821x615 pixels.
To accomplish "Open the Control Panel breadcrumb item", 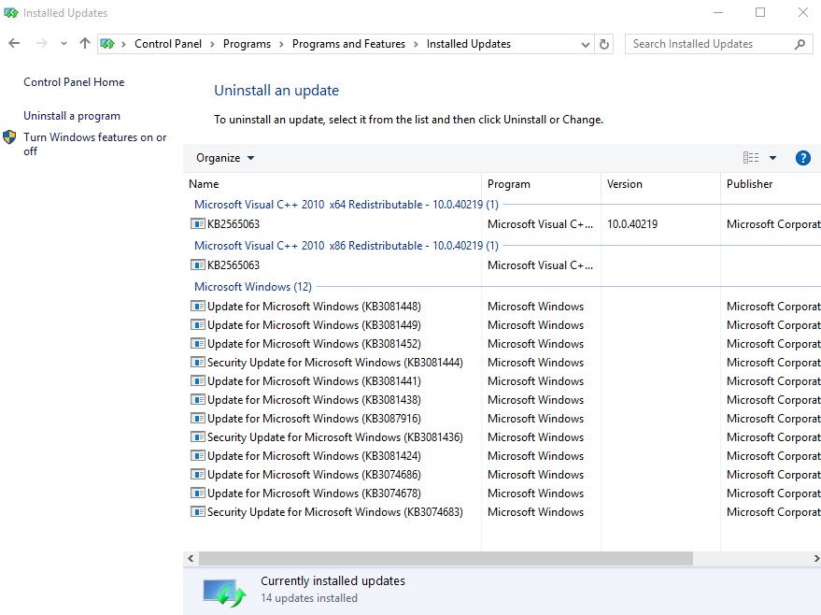I will coord(168,44).
